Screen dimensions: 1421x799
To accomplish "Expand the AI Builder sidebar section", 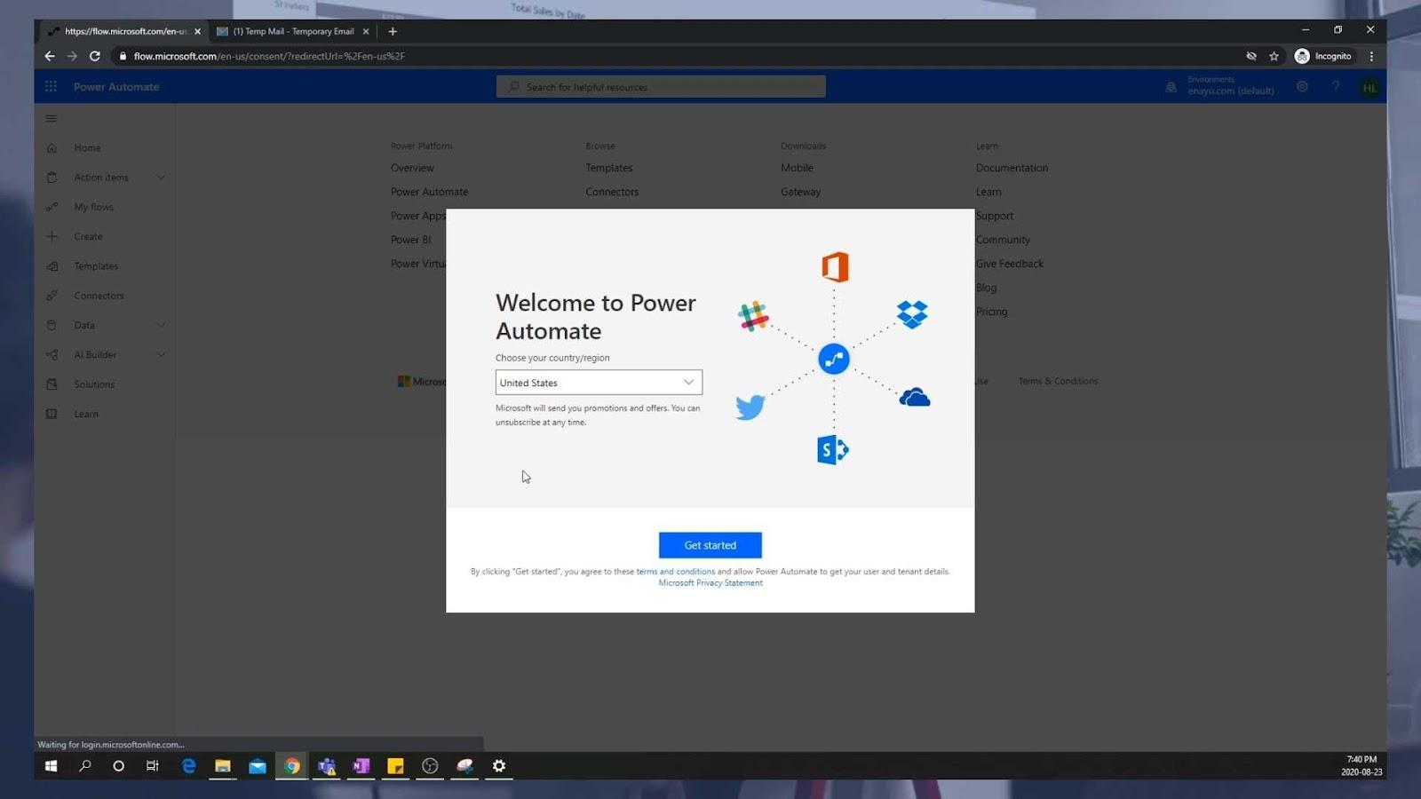I will [x=161, y=355].
